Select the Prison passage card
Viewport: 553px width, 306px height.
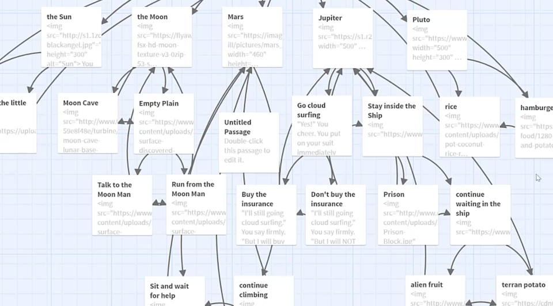pyautogui.click(x=408, y=215)
